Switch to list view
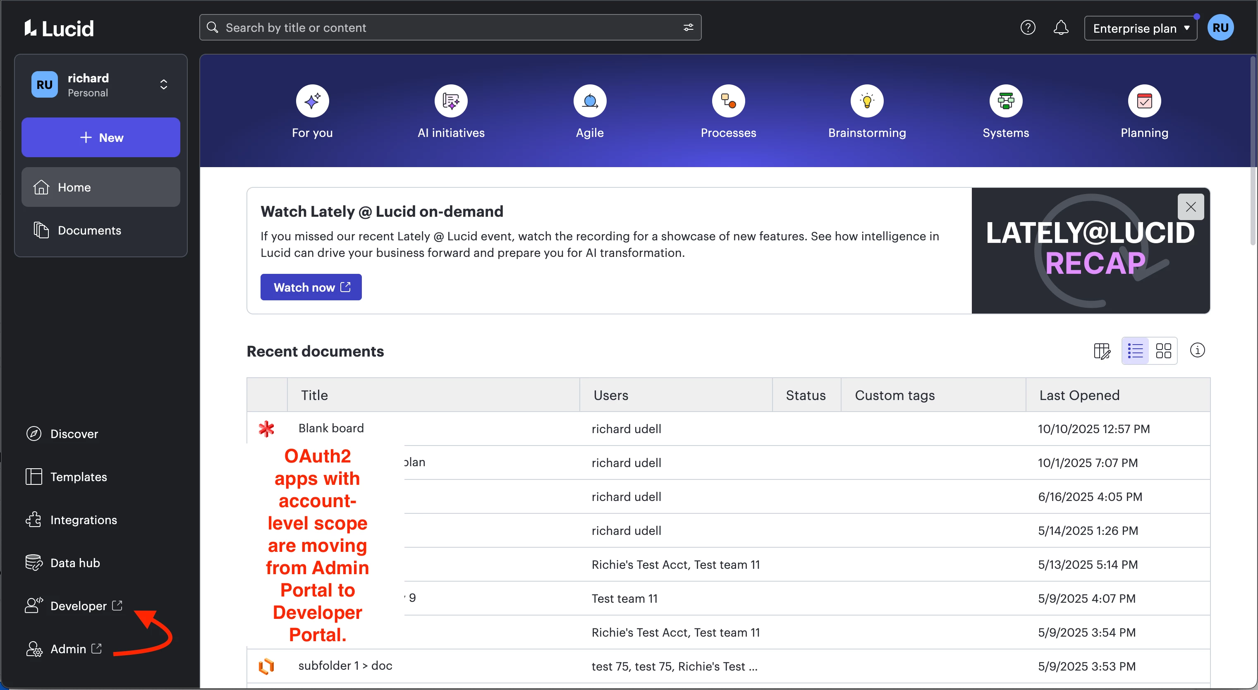The image size is (1258, 690). coord(1135,351)
